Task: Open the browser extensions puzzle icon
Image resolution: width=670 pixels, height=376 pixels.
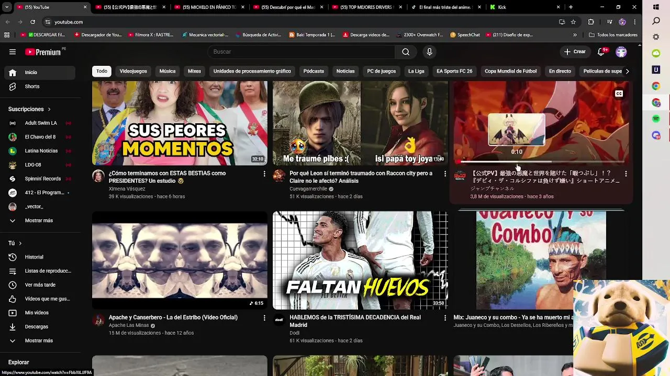Action: pyautogui.click(x=591, y=22)
